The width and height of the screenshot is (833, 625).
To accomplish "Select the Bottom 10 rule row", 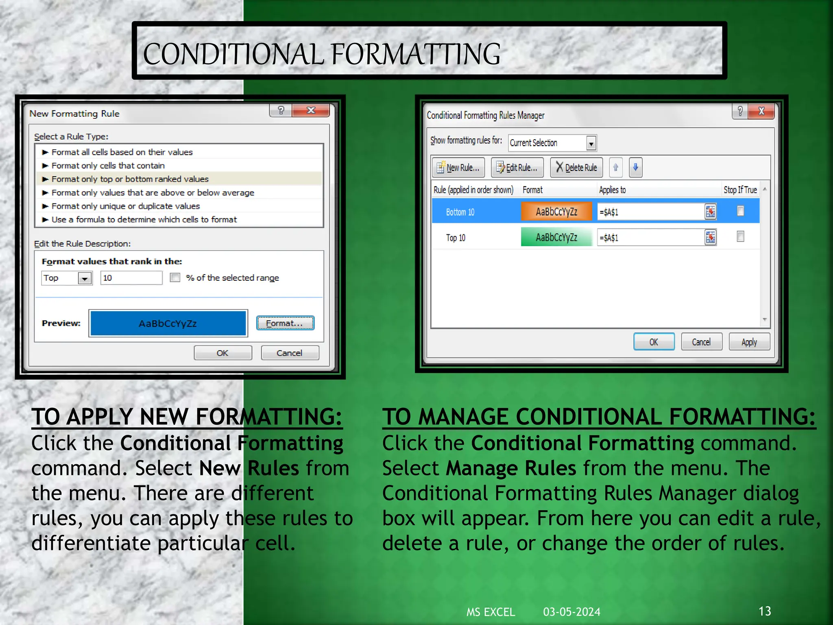I will (595, 211).
